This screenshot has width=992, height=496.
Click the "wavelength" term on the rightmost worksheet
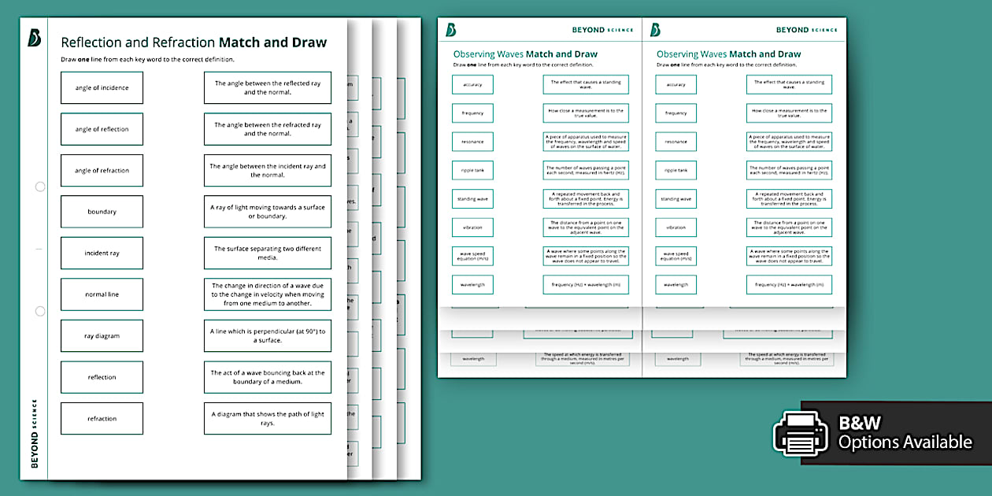click(x=676, y=284)
